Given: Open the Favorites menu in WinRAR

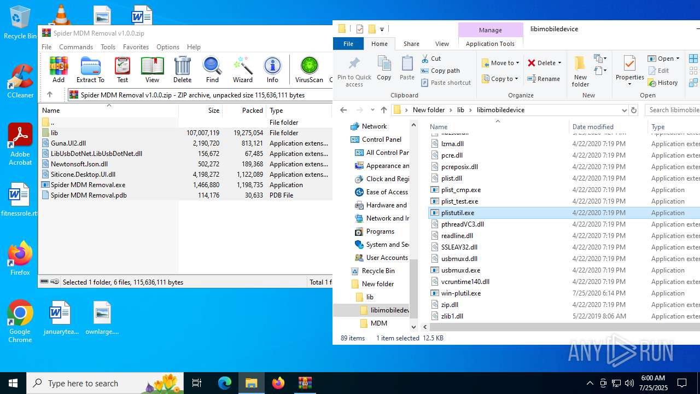Looking at the screenshot, I should click(136, 47).
